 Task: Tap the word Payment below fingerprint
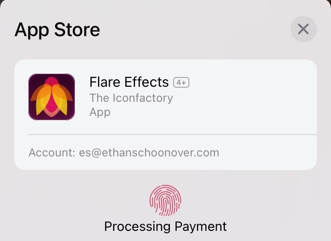point(201,227)
